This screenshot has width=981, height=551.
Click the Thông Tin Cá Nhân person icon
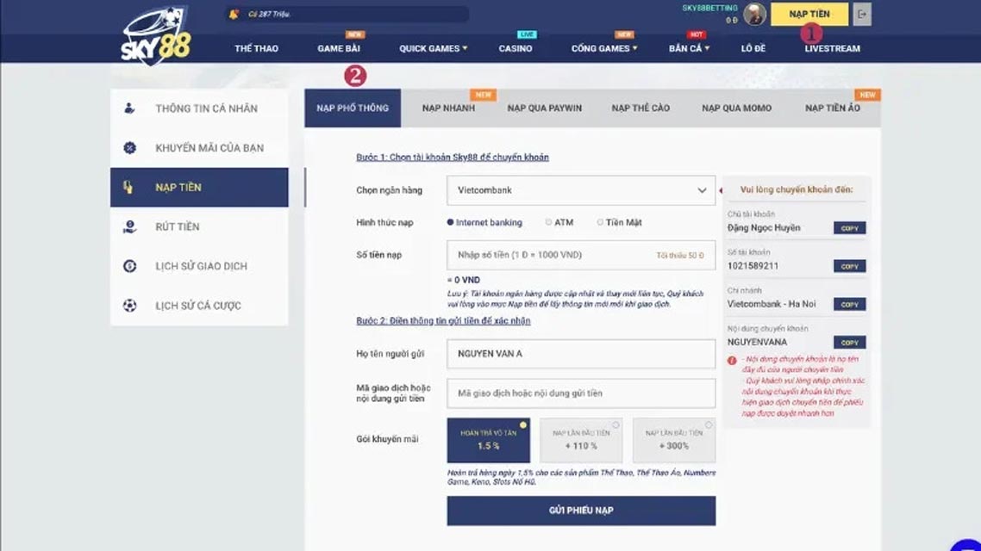[x=129, y=108]
